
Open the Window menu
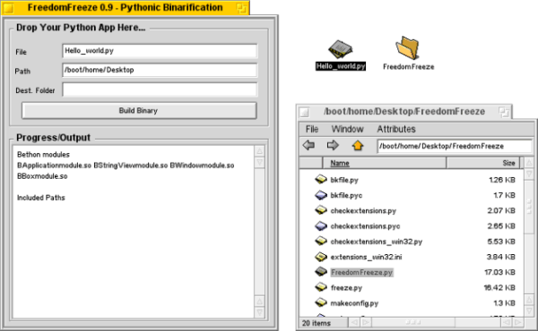pos(347,129)
